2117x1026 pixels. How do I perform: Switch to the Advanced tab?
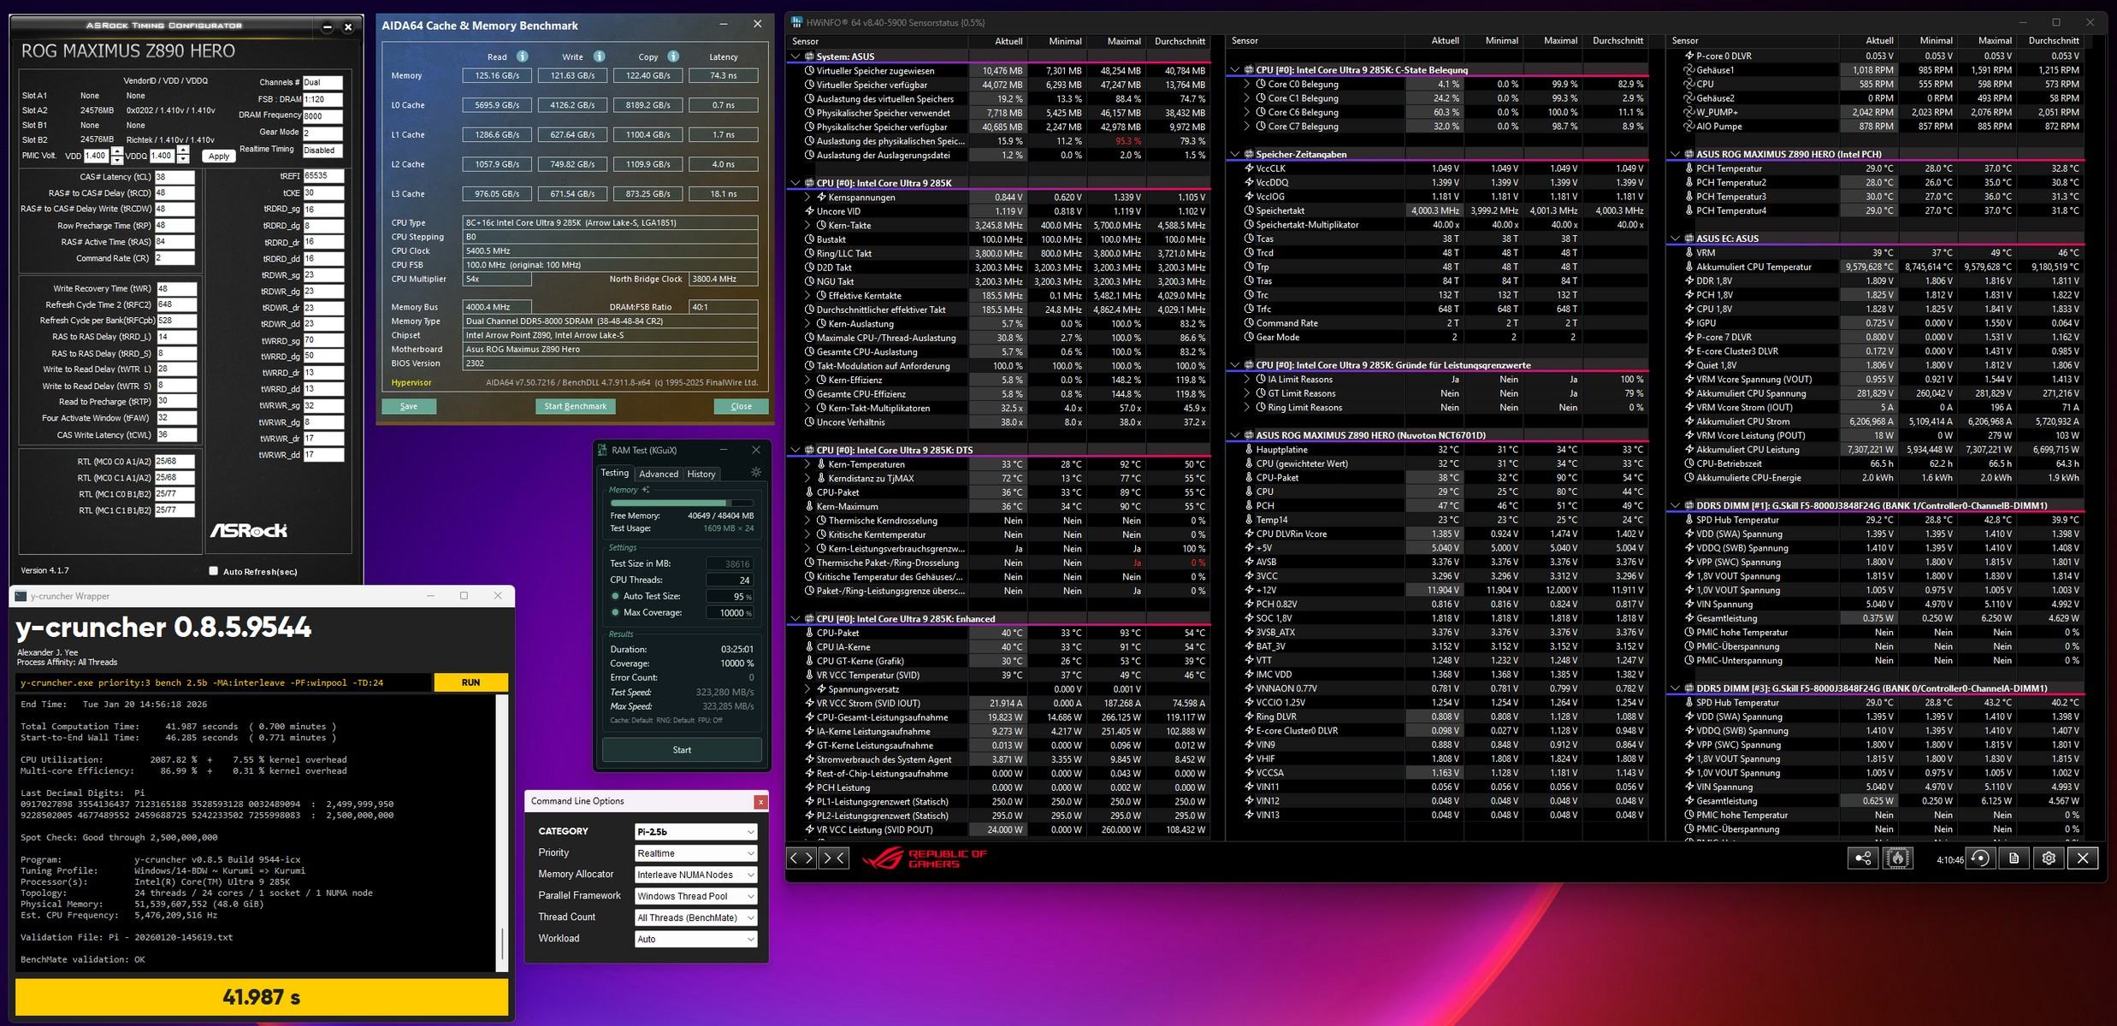tap(658, 474)
